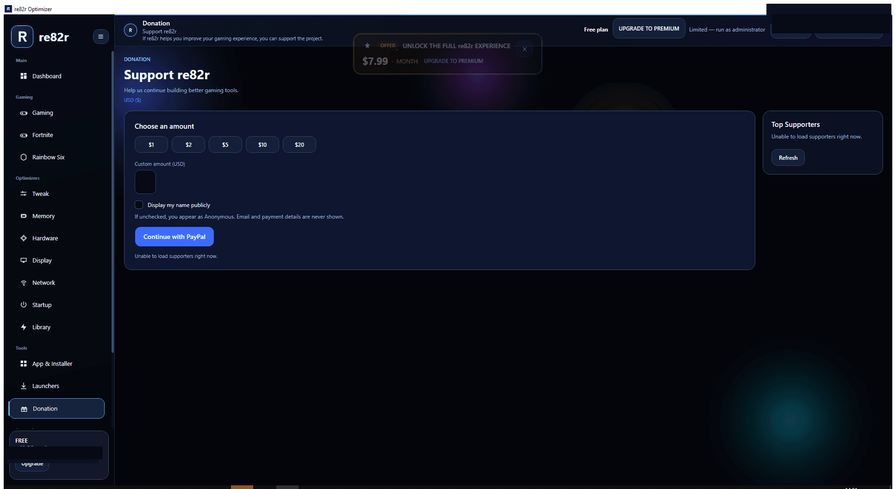Open Rainbow Six page

pyautogui.click(x=56, y=157)
